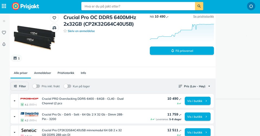
Task: Switch to the Prishistorikk tab
Action: [x=66, y=73]
